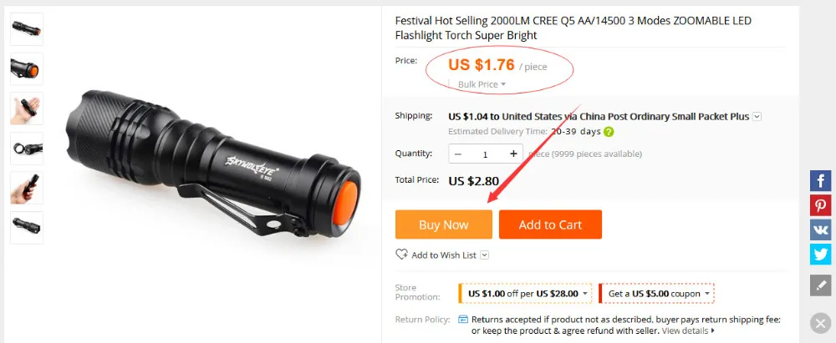The height and width of the screenshot is (343, 836).
Task: Click the Add to Cart button
Action: coord(550,224)
